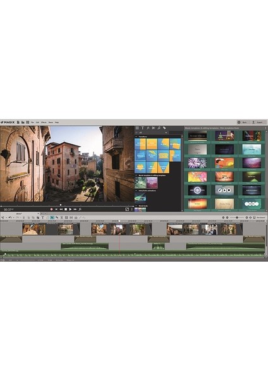The image size is (268, 380).
Task: Click the preview position marker on scrub bar
Action: 61,205
